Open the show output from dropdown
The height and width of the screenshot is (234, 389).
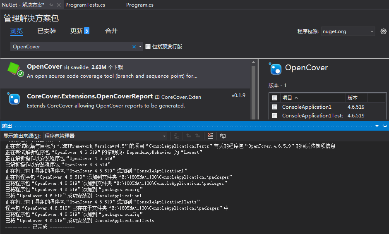(105, 136)
